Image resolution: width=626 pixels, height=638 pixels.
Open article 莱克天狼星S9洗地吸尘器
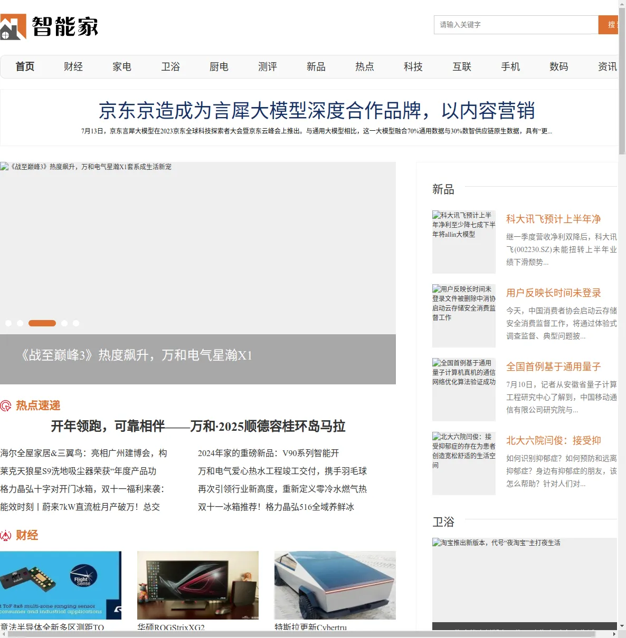point(78,471)
